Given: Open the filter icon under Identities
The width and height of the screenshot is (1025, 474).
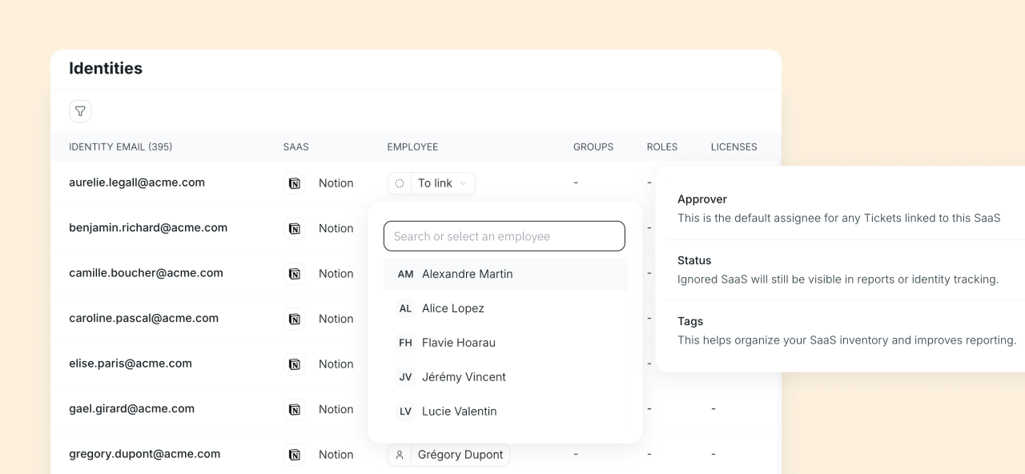Looking at the screenshot, I should point(80,111).
